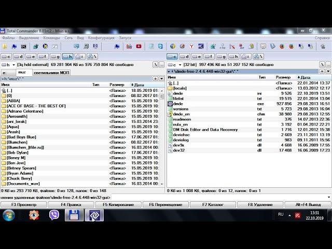Screen dimensions: 332x249
Task: Click the red Avira tray icon
Action: click(297, 215)
